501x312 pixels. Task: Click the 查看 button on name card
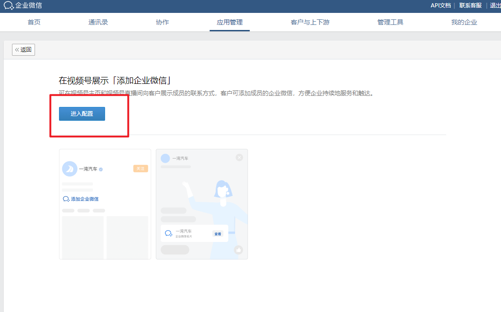pyautogui.click(x=218, y=234)
